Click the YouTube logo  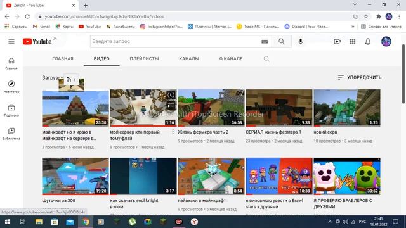[x=37, y=41]
